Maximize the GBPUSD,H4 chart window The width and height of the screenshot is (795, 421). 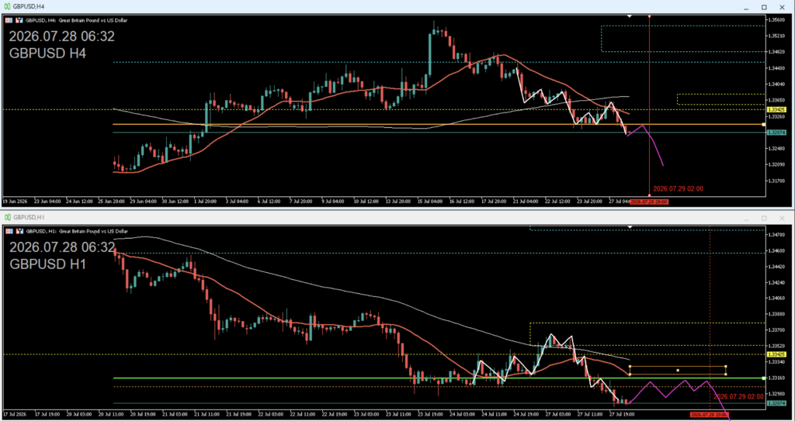tap(764, 7)
